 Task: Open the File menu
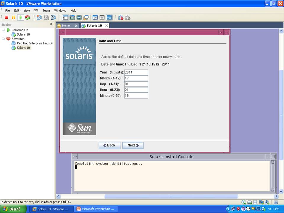tap(7, 11)
